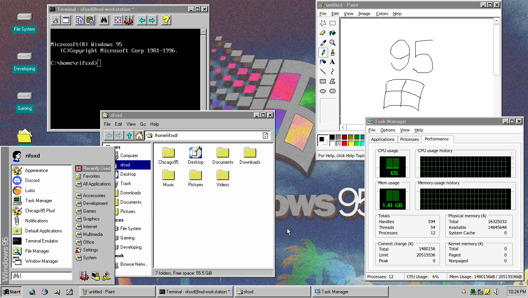
Task: Go back in the rifsxd file manager
Action: (x=109, y=135)
